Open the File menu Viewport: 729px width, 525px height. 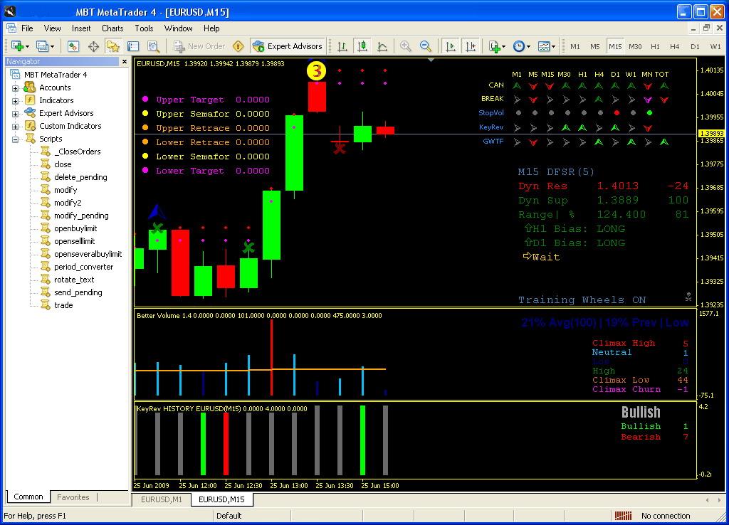click(x=27, y=28)
